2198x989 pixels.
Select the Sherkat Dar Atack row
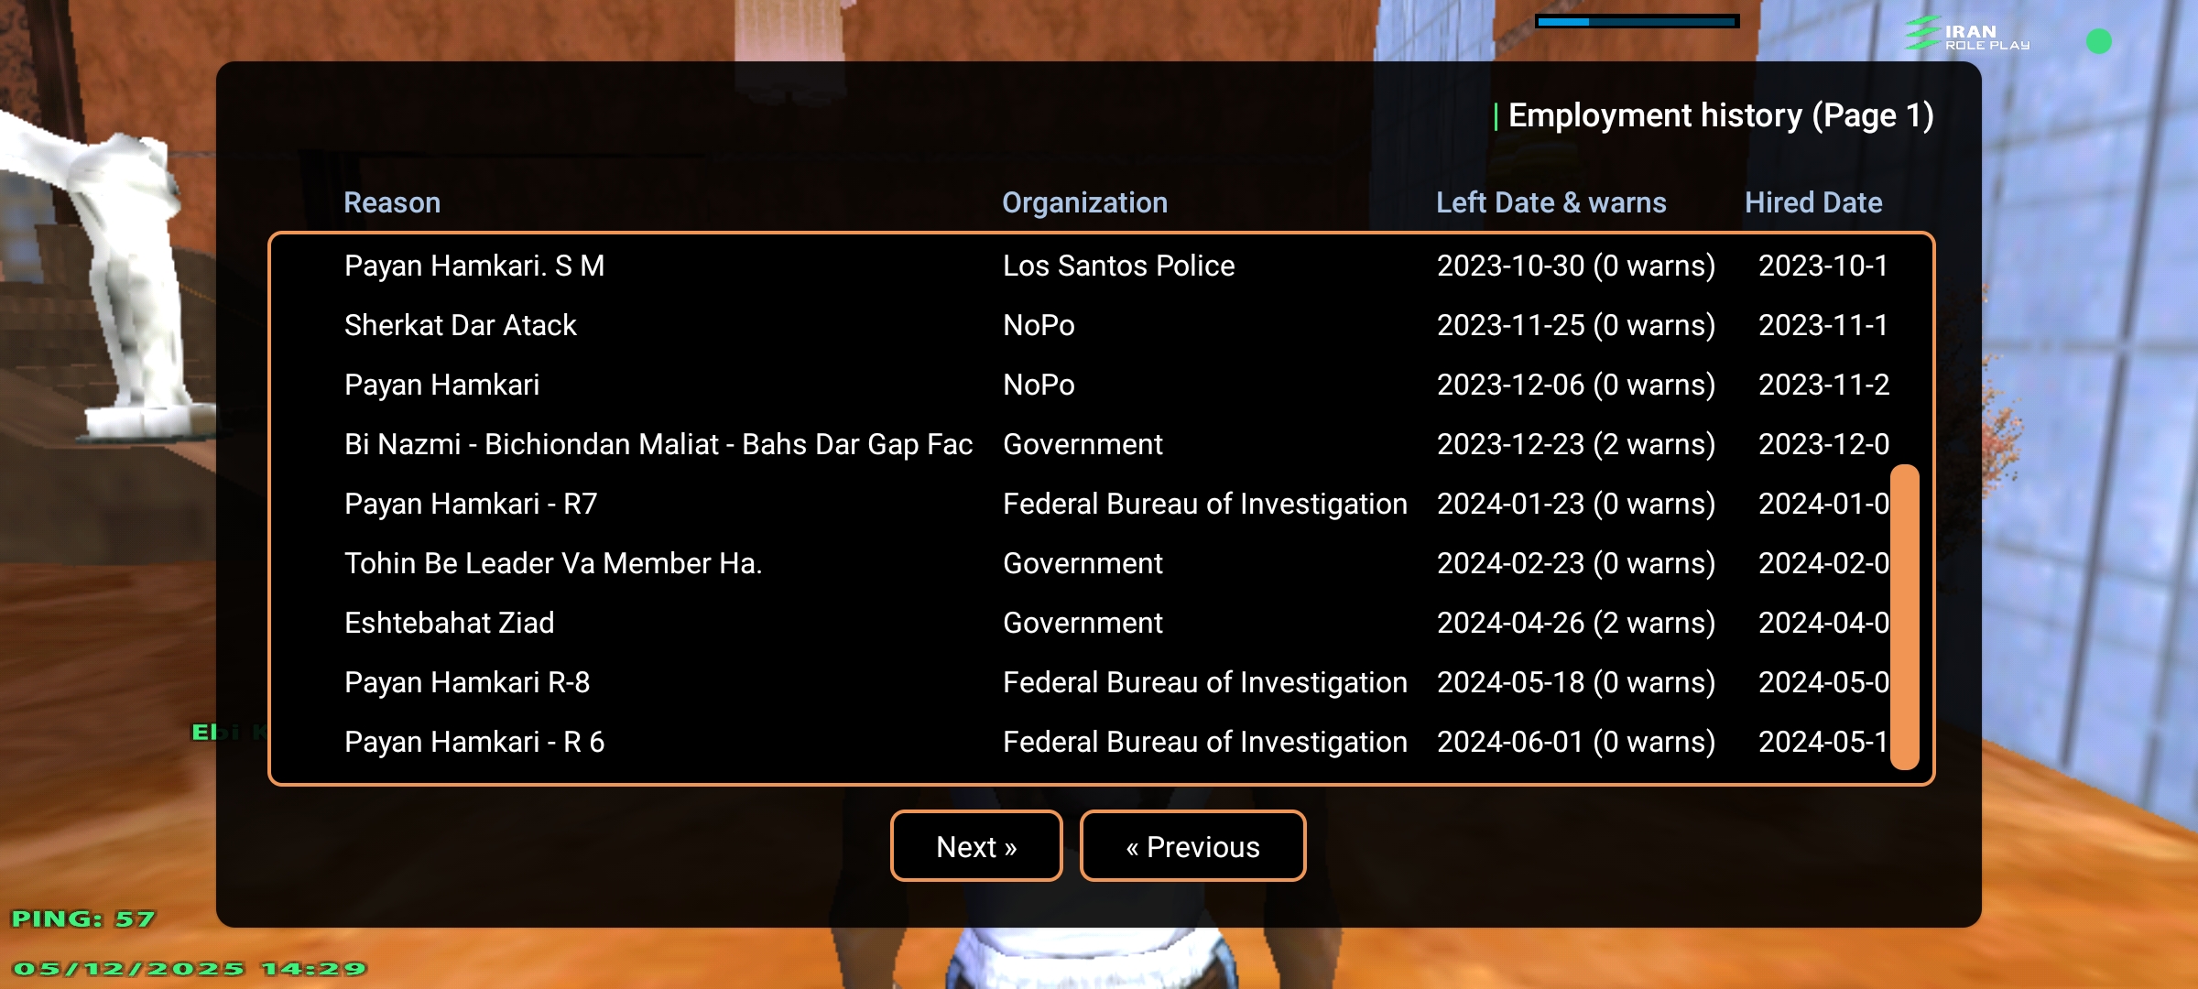tap(460, 325)
